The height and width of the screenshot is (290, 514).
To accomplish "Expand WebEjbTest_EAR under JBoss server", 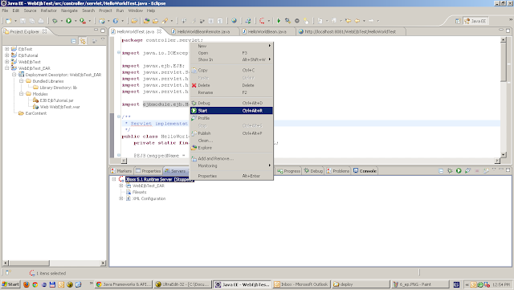I will pos(121,186).
